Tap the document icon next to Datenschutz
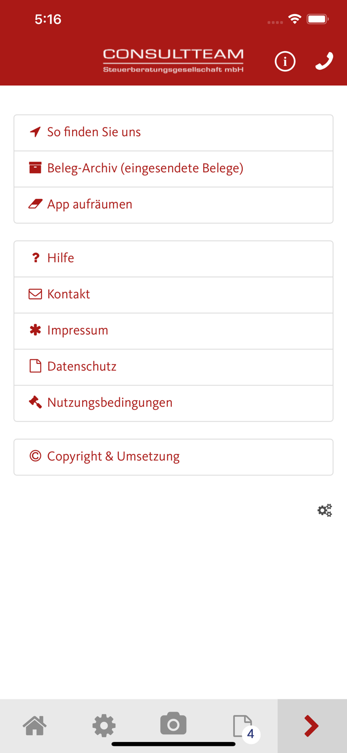 (x=35, y=366)
